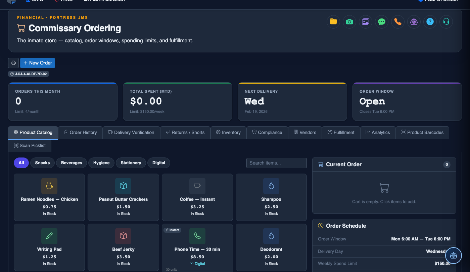Focus the Search items field
Screen dimensions: 470x272
[276, 163]
